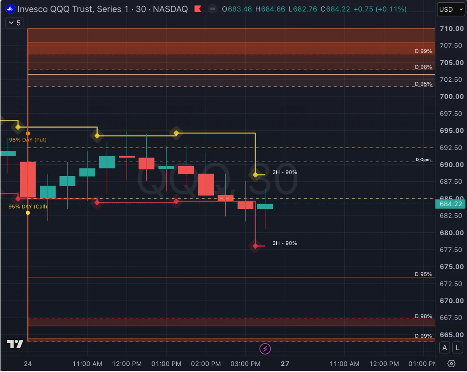Viewport: 467px width, 372px height.
Task: Toggle auto scale A button
Action: [445, 347]
